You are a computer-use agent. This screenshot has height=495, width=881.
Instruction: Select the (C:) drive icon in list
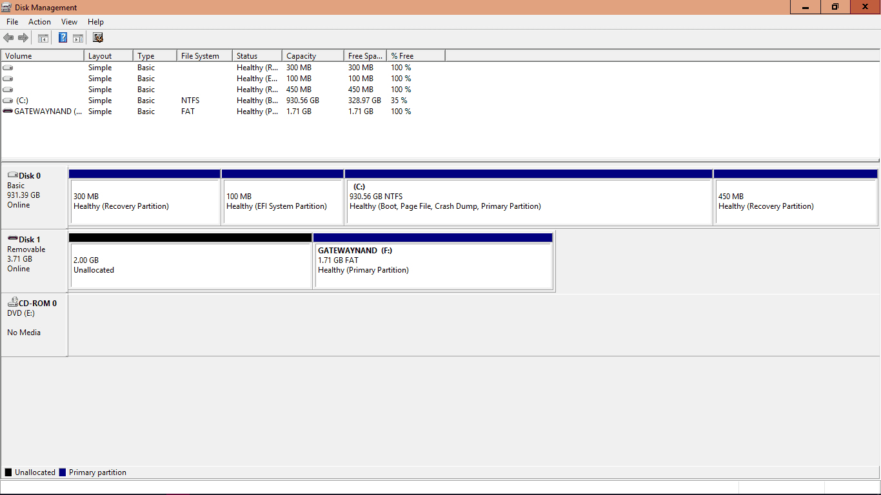8,101
